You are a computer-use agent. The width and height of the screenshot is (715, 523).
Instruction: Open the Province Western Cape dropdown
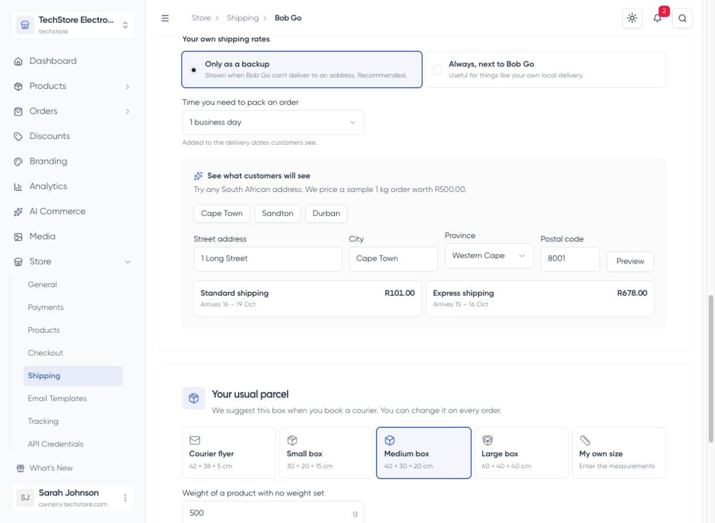(x=489, y=256)
